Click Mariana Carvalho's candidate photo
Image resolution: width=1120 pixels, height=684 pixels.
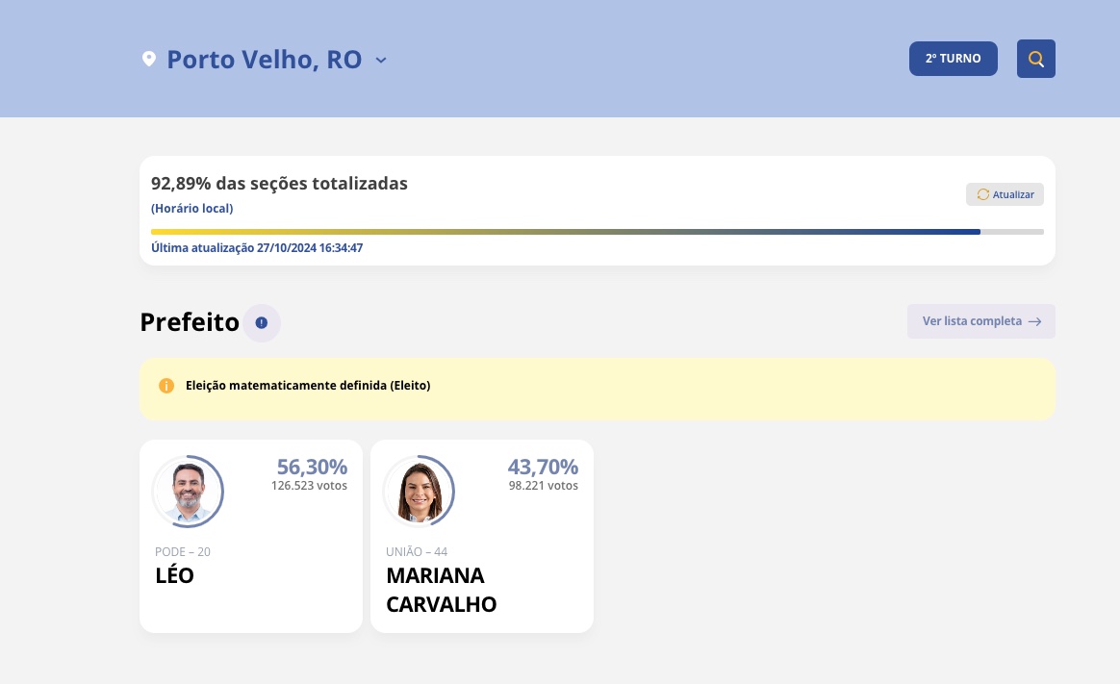click(419, 492)
